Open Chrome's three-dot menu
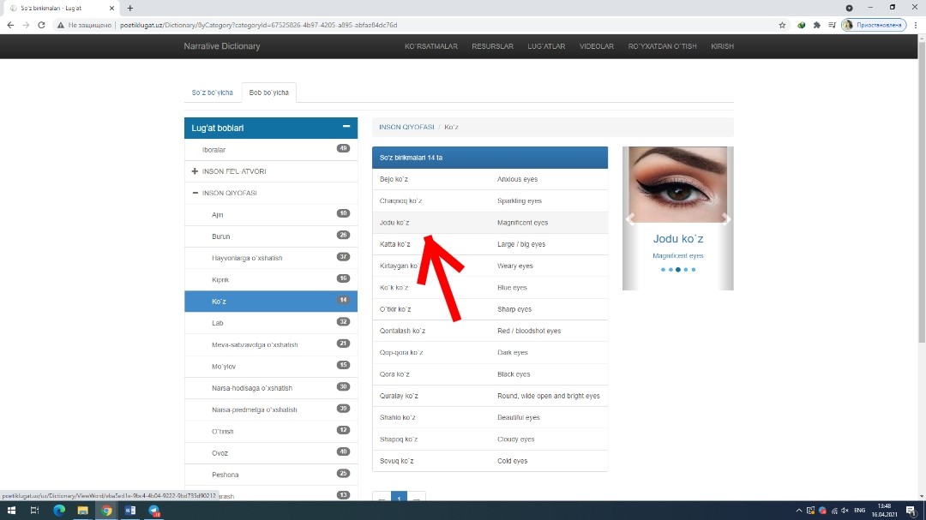 (915, 26)
